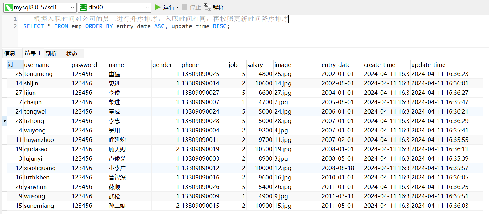Click the green Run play icon
Screen dimensions: 489x214
tap(158, 7)
